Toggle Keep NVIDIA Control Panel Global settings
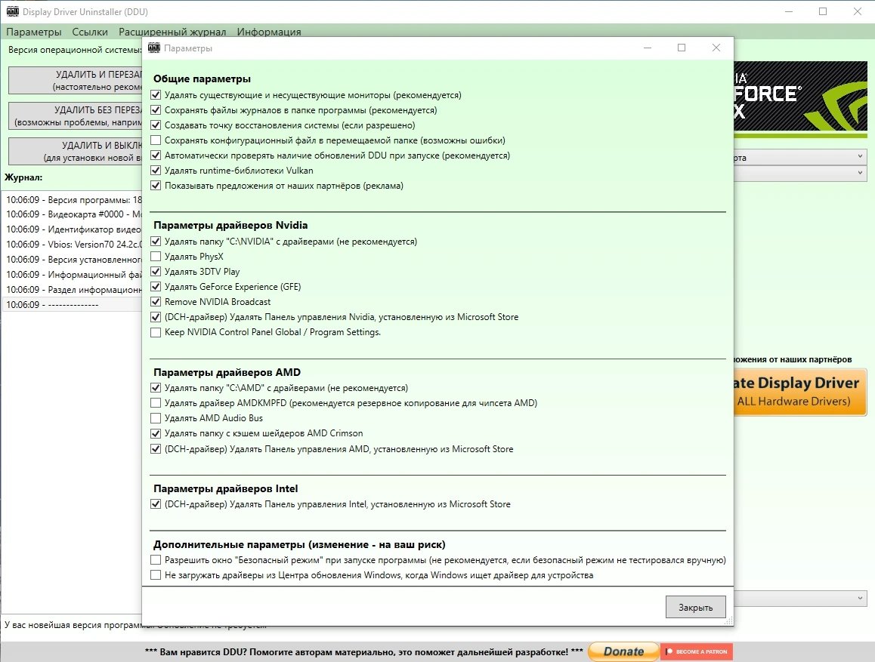The height and width of the screenshot is (662, 875). tap(156, 332)
